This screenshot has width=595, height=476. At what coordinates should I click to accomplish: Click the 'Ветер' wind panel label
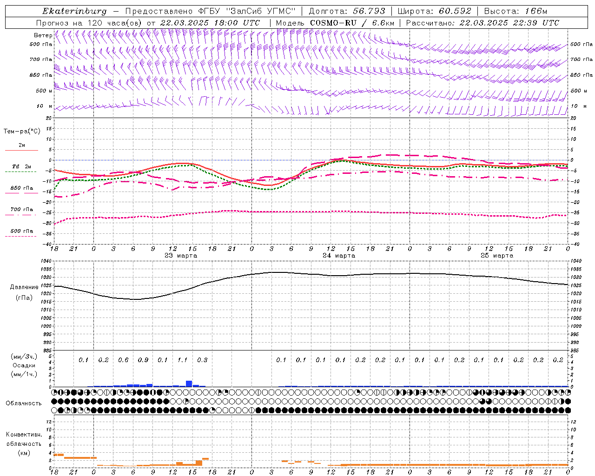pos(43,35)
